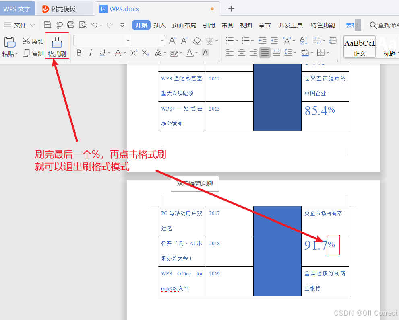399x320 pixels.
Task: Click the Increase Indent icon
Action: (274, 41)
